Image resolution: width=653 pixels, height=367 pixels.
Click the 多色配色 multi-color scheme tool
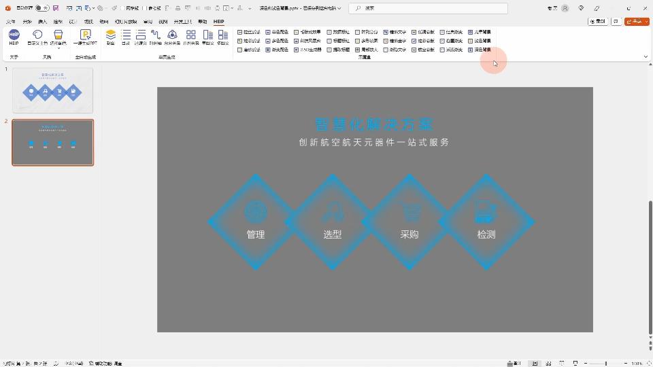pos(277,41)
